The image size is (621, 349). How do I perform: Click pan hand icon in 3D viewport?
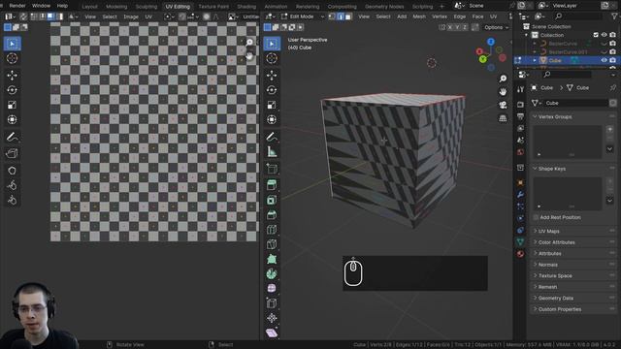[x=503, y=92]
